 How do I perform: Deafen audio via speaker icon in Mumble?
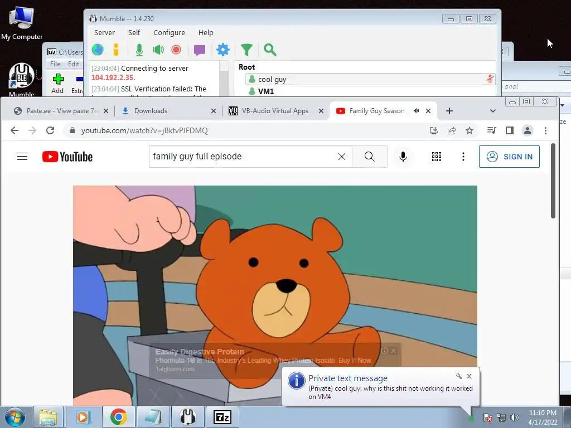[158, 50]
